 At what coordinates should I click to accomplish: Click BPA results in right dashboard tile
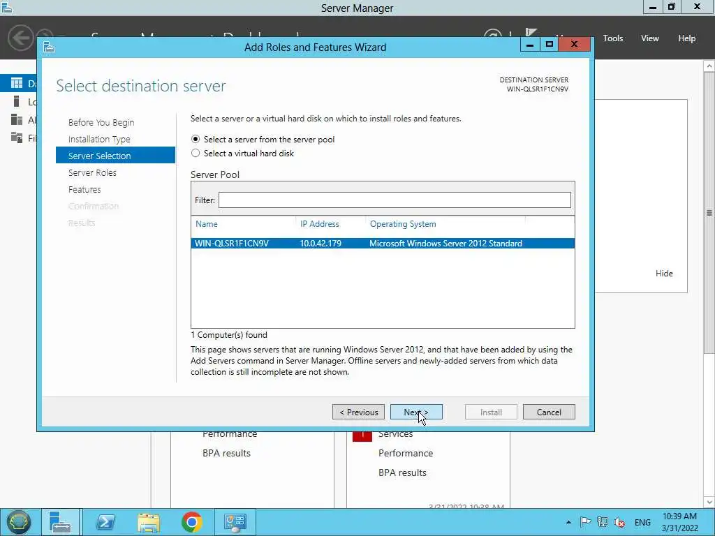(x=402, y=472)
